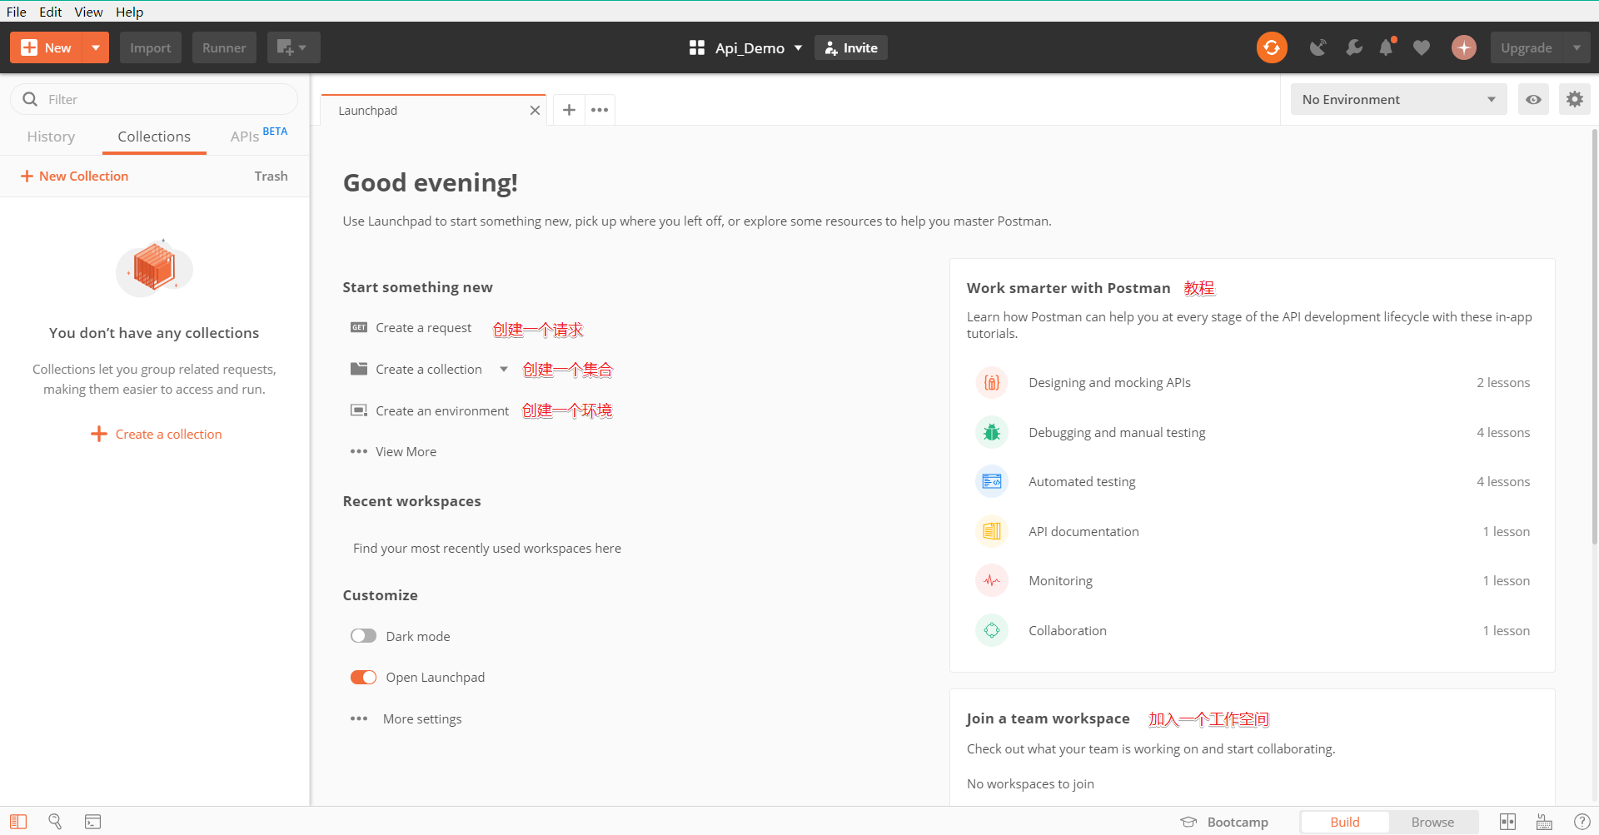This screenshot has height=835, width=1599.
Task: Click the sync status icon
Action: point(1272,47)
